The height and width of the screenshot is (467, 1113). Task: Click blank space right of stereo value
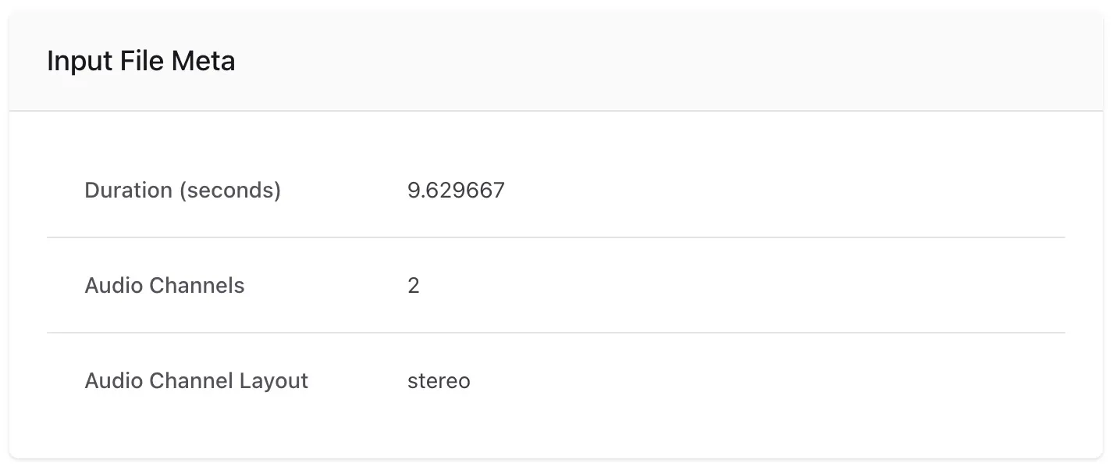pos(781,381)
